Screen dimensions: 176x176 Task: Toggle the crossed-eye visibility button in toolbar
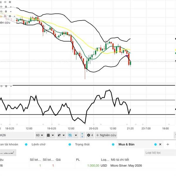point(70,135)
